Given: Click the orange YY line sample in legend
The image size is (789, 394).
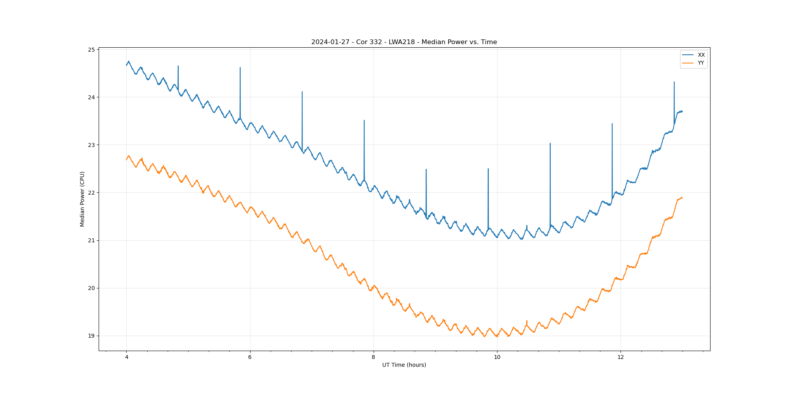Looking at the screenshot, I should point(688,63).
